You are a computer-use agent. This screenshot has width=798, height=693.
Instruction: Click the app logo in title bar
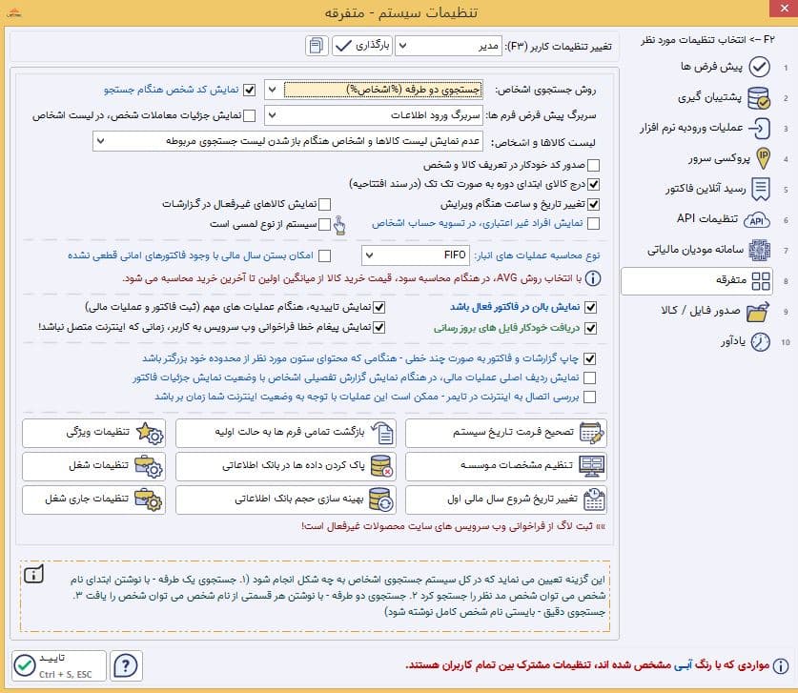[13, 12]
